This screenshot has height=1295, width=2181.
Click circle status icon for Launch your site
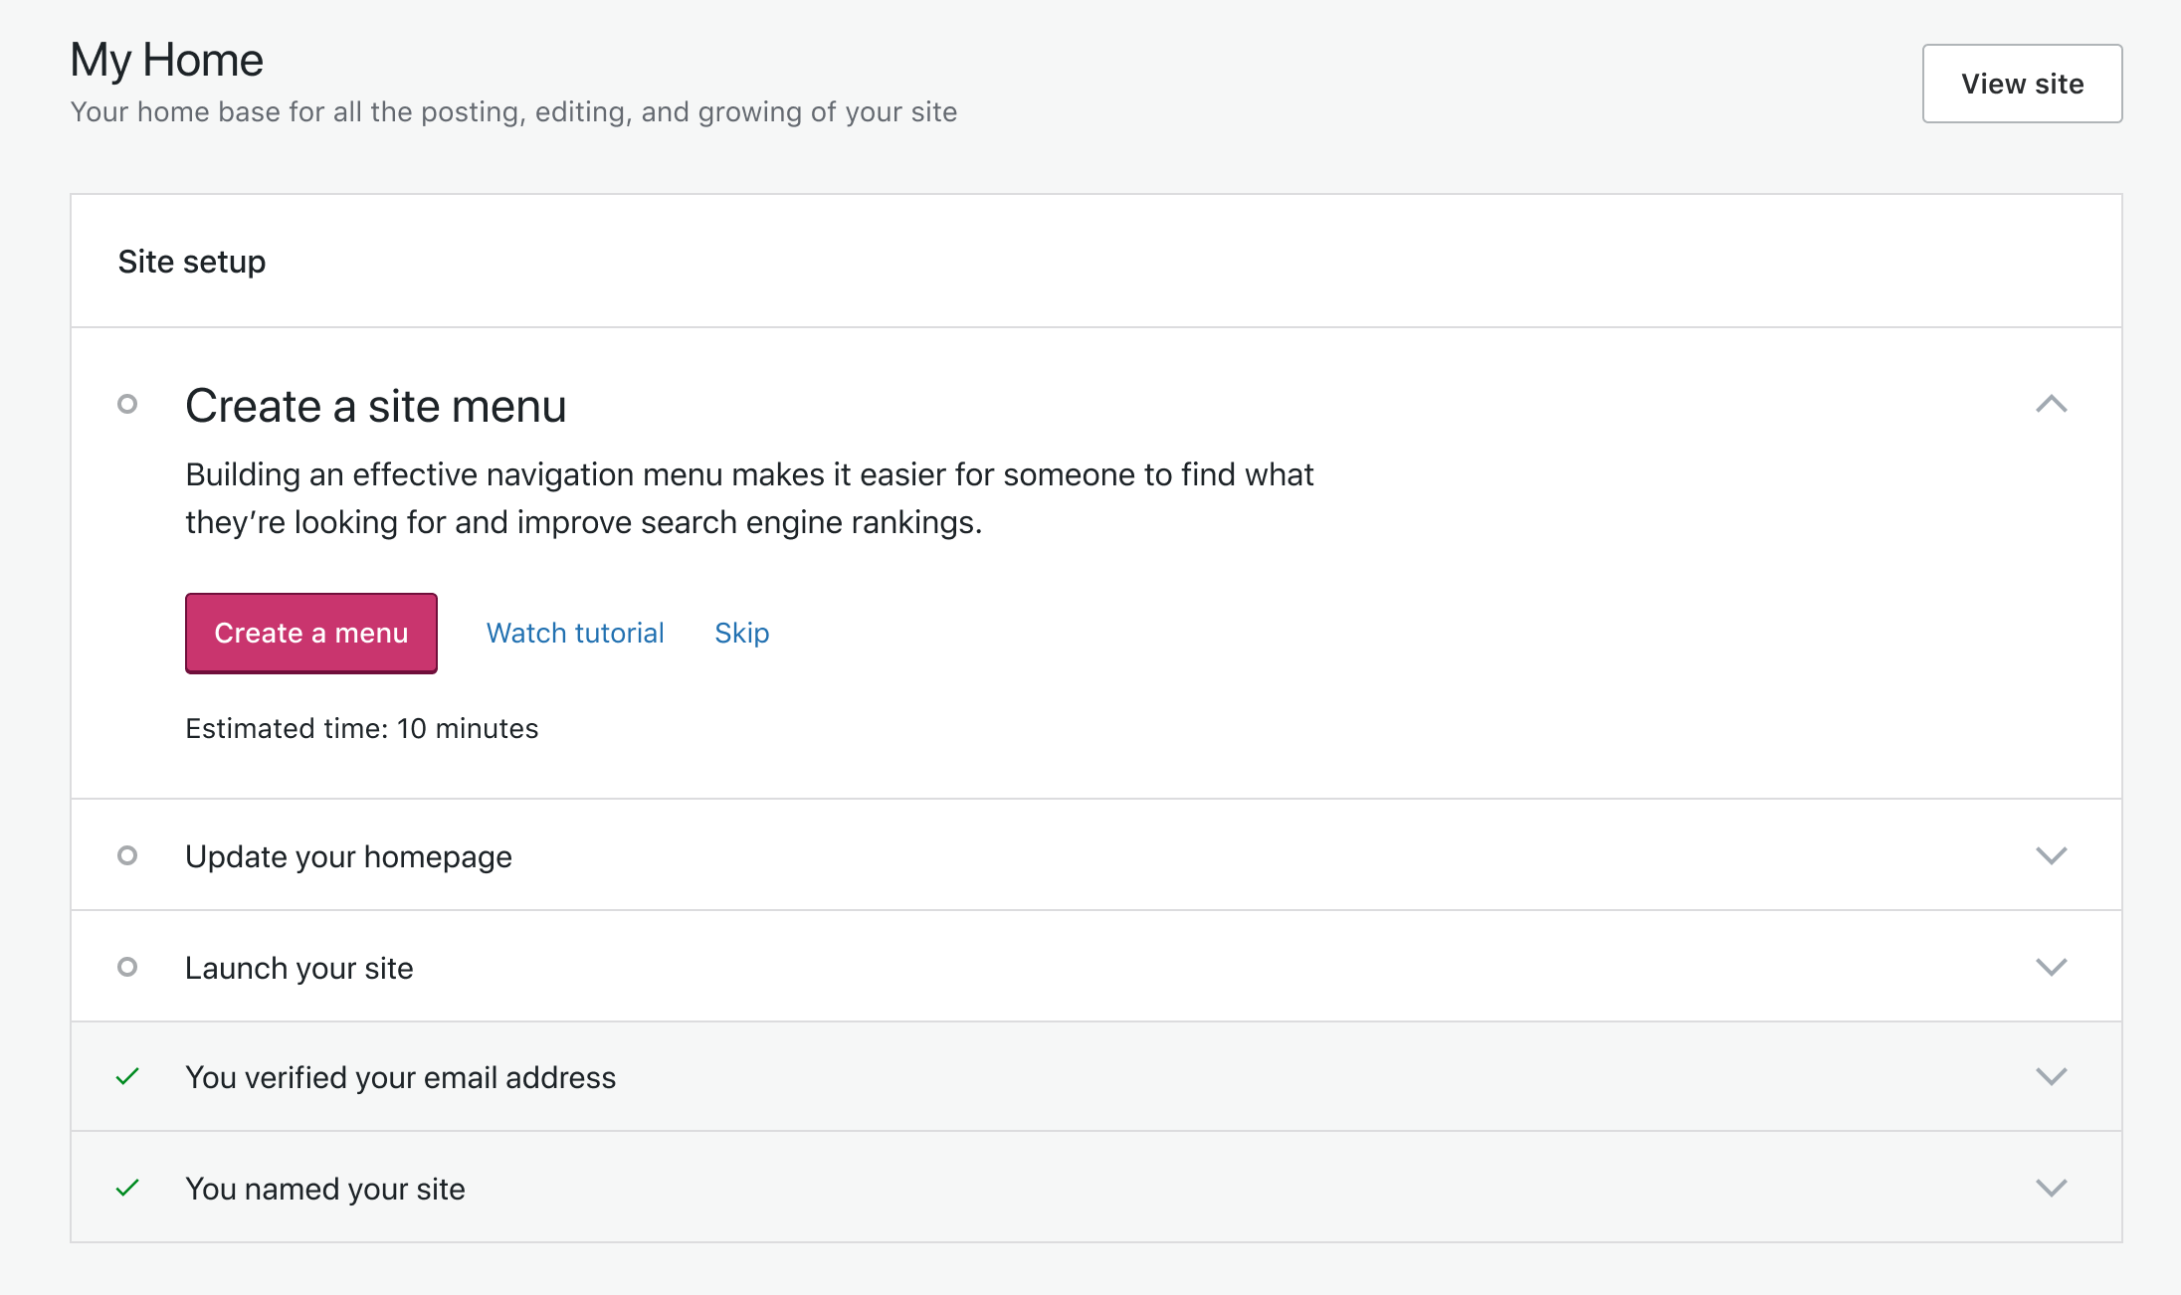127,967
